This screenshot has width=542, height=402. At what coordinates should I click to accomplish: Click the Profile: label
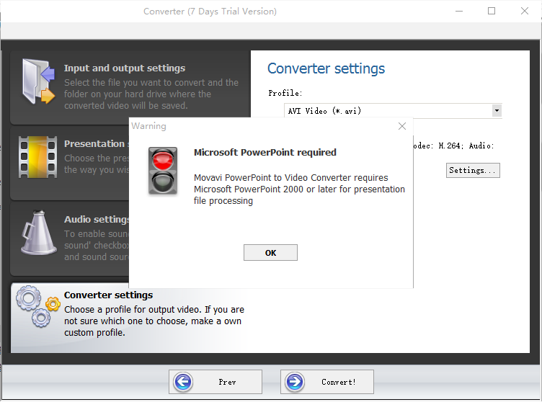pyautogui.click(x=285, y=93)
